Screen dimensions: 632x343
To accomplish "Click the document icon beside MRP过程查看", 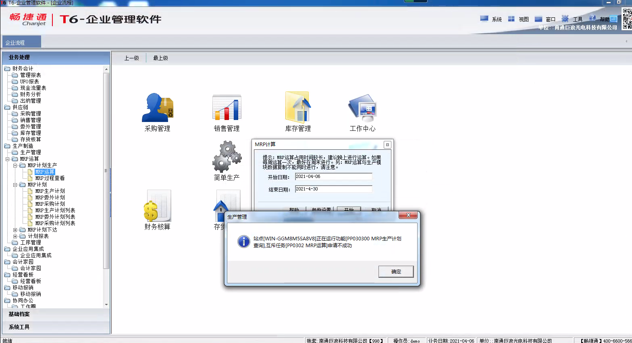I will (x=30, y=178).
